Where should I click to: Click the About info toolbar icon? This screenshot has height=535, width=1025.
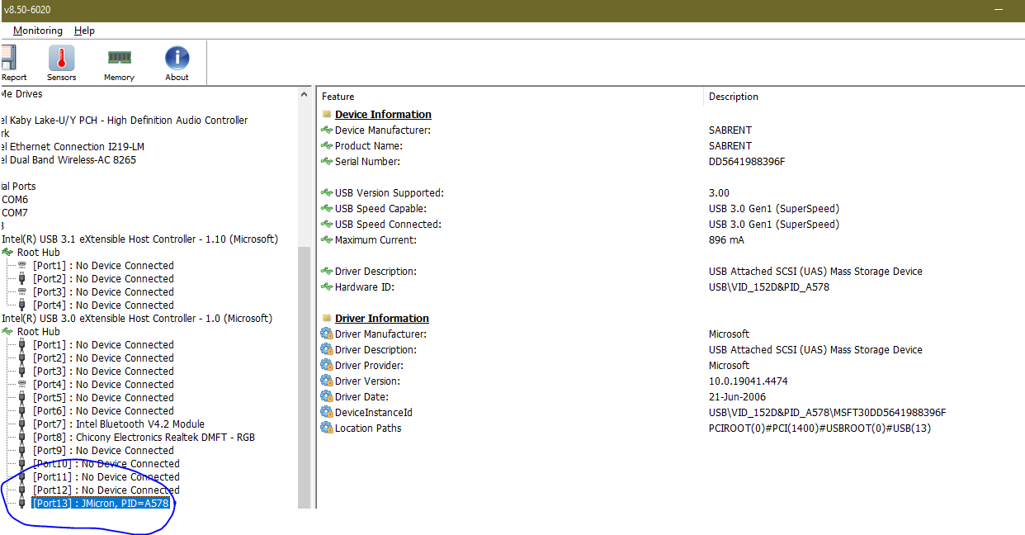[177, 58]
